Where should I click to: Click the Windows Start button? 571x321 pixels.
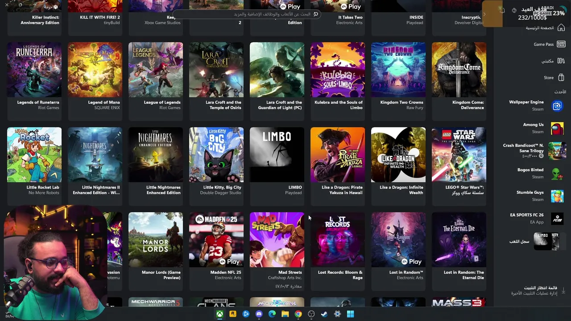[350, 314]
